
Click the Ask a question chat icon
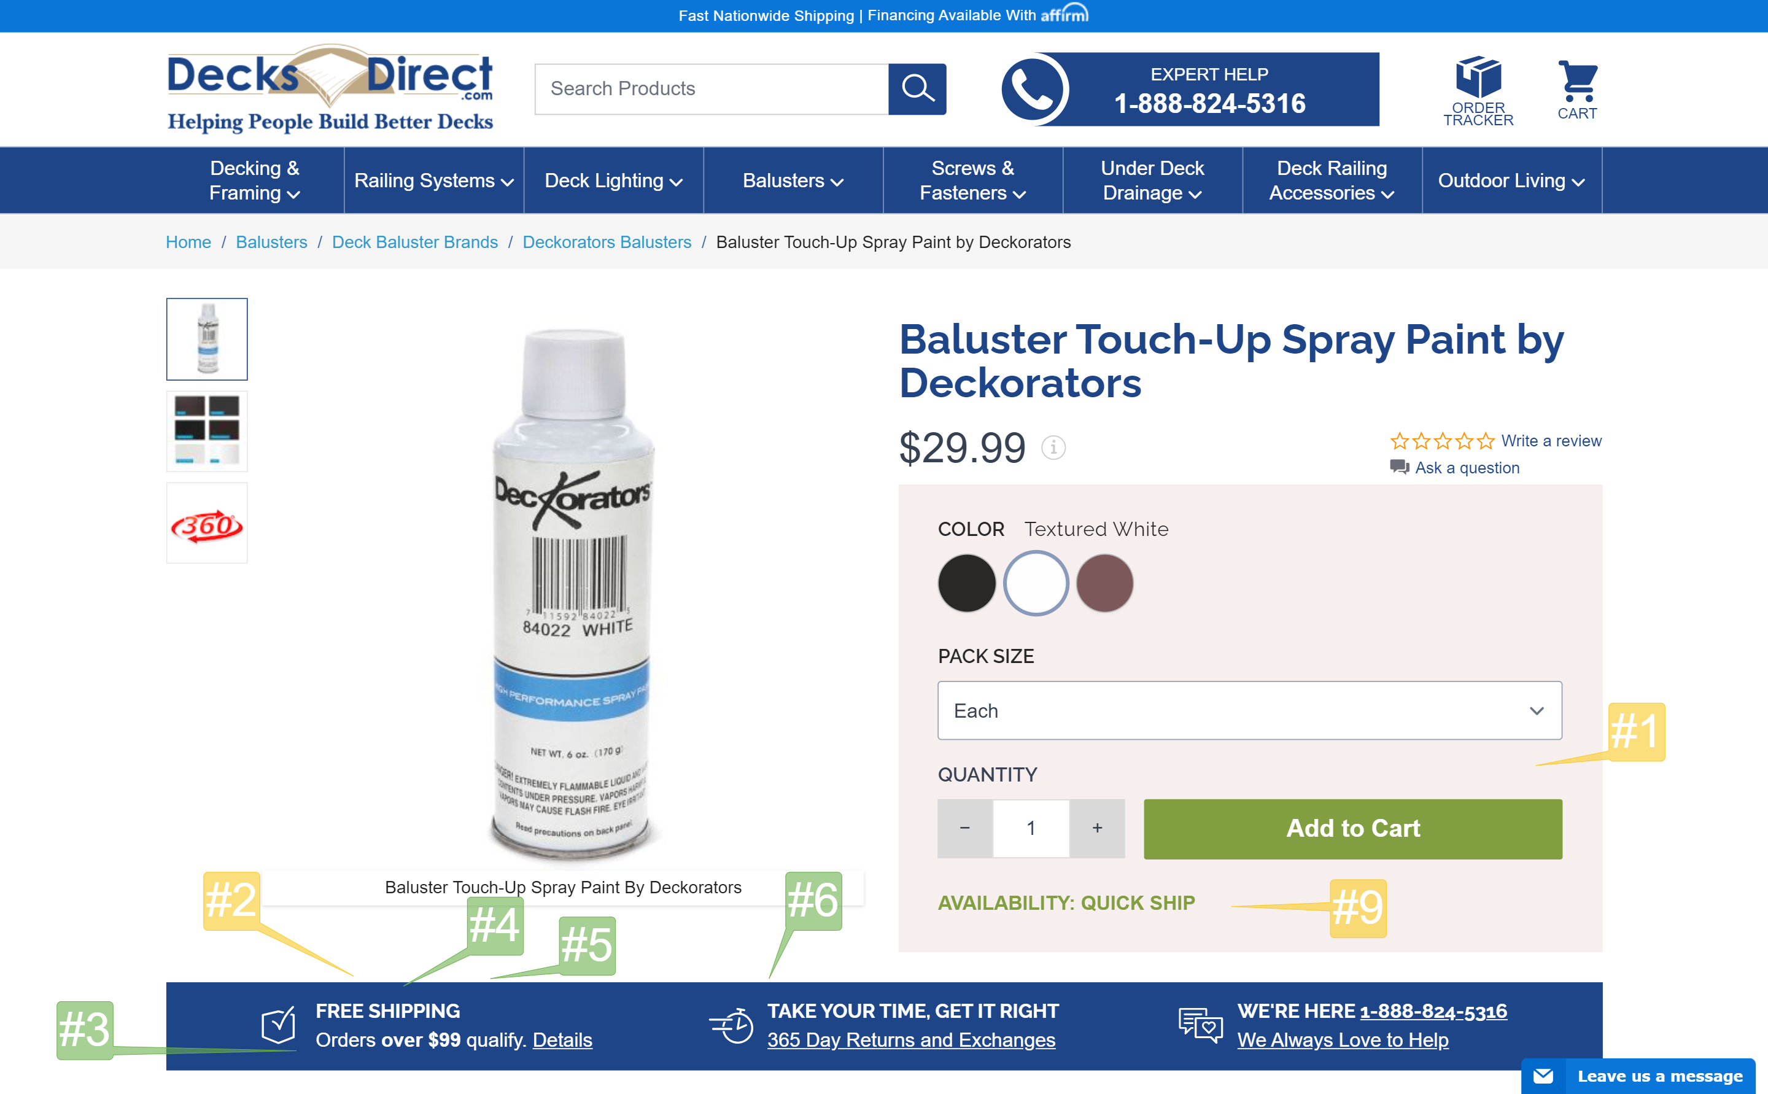1399,467
